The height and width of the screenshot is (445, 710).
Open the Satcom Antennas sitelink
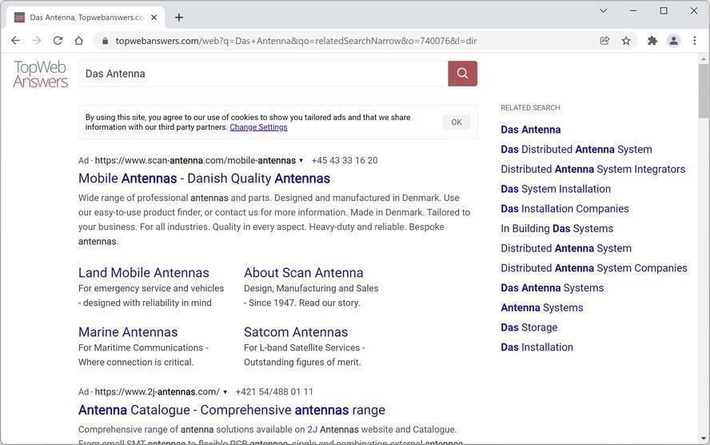[296, 332]
